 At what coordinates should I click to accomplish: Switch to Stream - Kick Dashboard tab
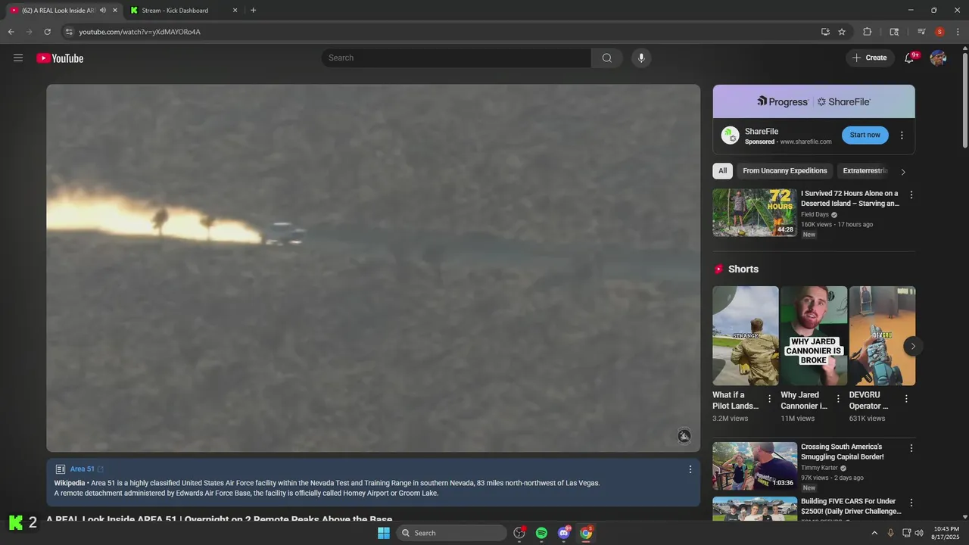tap(175, 11)
